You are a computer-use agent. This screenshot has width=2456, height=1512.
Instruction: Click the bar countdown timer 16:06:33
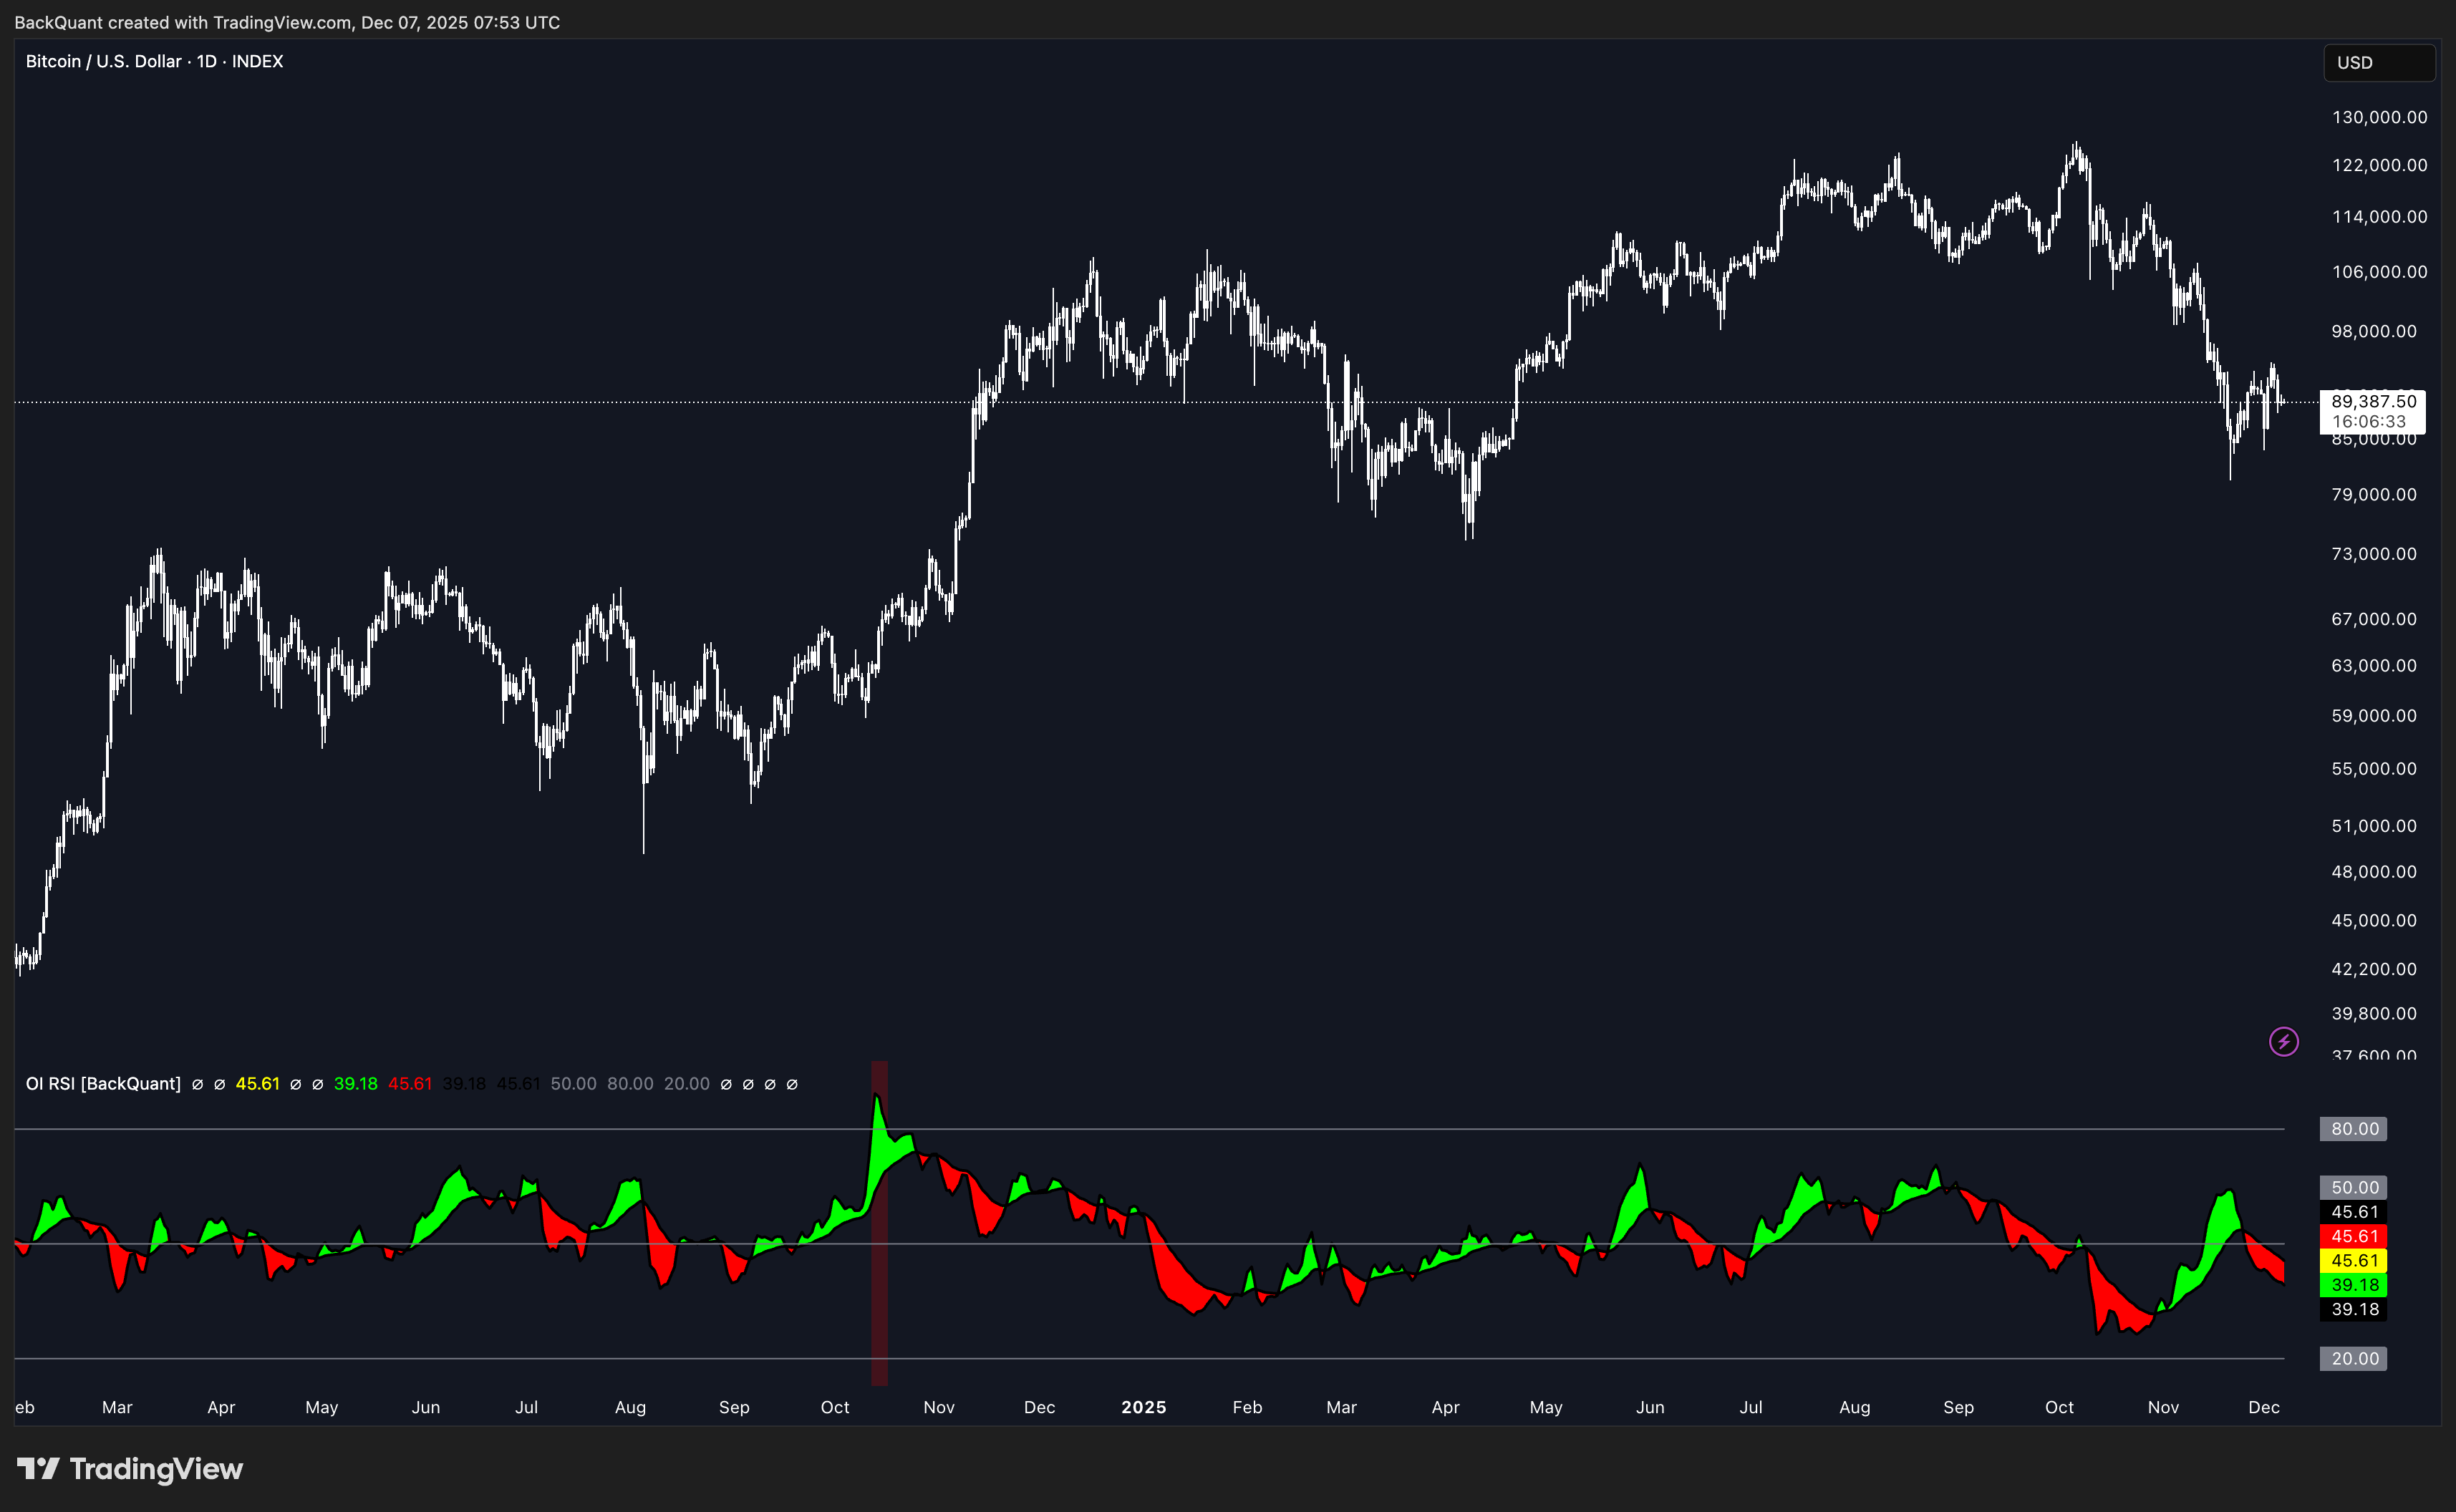[x=2369, y=422]
